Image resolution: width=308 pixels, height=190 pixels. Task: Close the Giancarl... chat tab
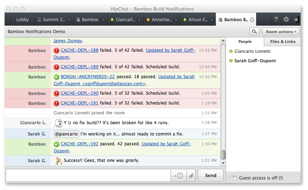[x=139, y=20]
